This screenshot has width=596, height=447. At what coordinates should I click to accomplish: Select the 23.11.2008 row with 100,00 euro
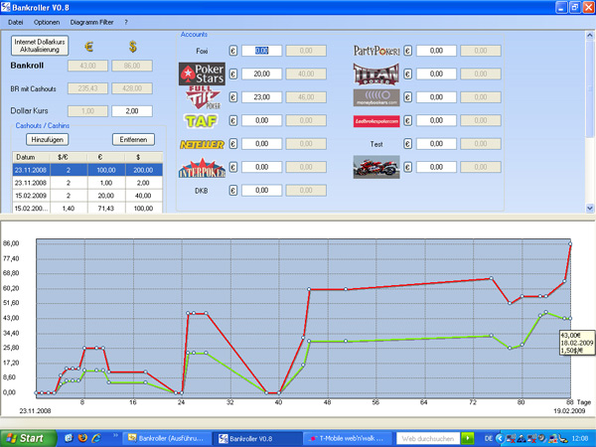pos(87,170)
